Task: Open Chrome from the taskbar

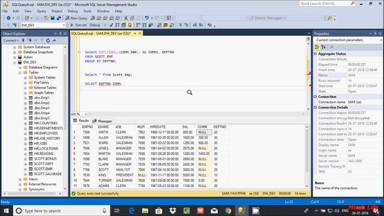Action: [228, 211]
